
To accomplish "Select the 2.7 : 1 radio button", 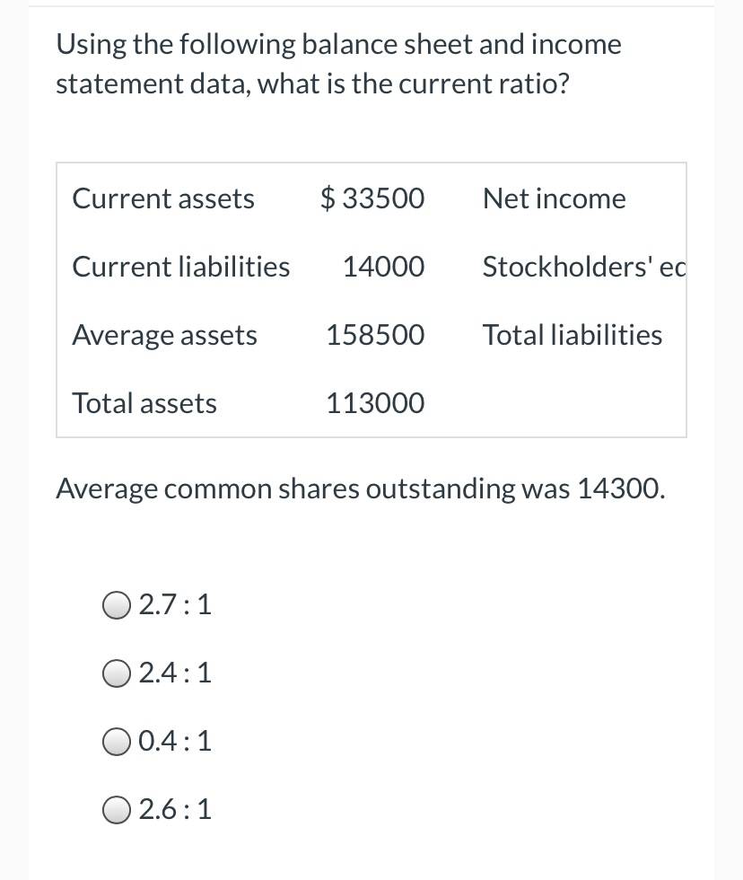I will click(x=117, y=605).
